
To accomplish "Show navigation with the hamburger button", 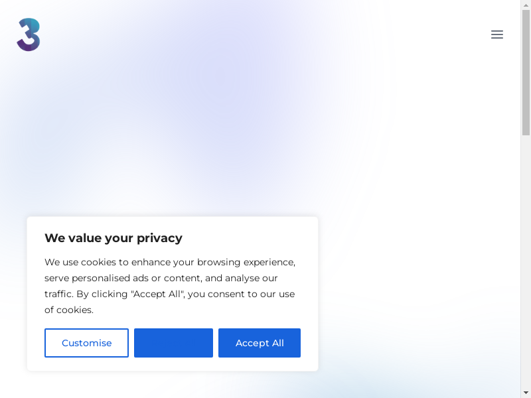I will point(497,34).
